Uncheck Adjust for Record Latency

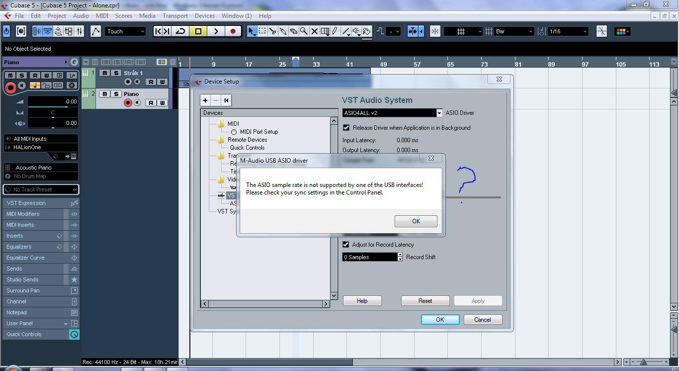346,245
